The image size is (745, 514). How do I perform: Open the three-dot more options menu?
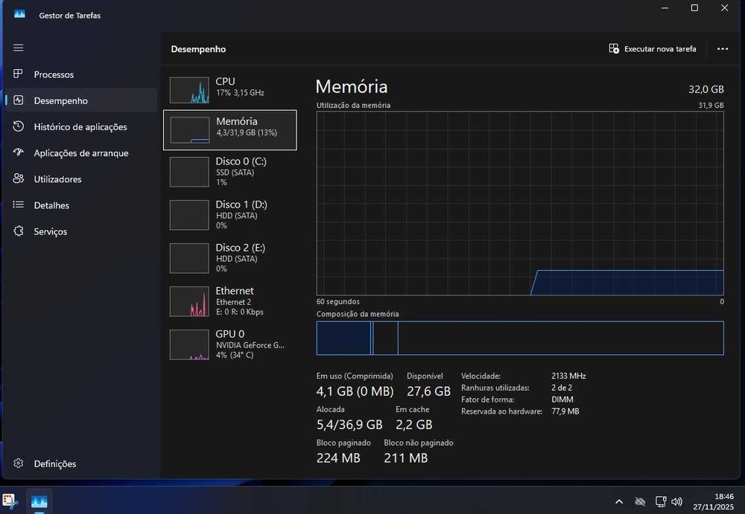point(722,49)
